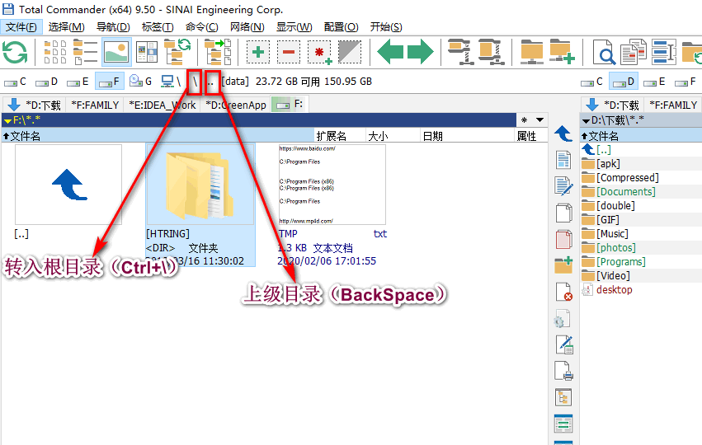Click invert selection asterisk icon
Image resolution: width=702 pixels, height=445 pixels.
tap(320, 53)
